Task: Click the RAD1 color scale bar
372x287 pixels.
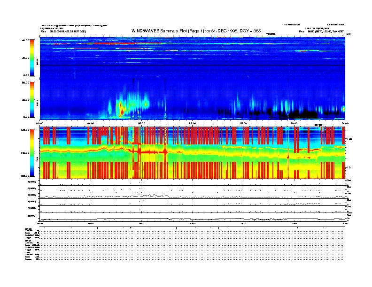Action: pos(32,100)
